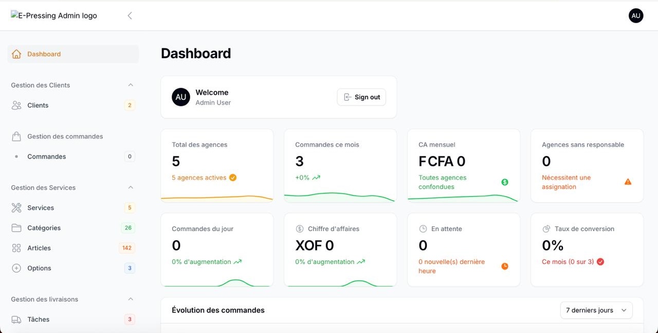
Task: Open the Commandes menu item
Action: [x=47, y=156]
